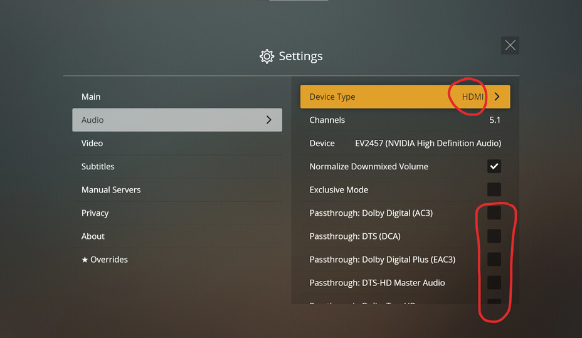582x338 pixels.
Task: Expand the Device Type chevron arrow
Action: point(497,97)
